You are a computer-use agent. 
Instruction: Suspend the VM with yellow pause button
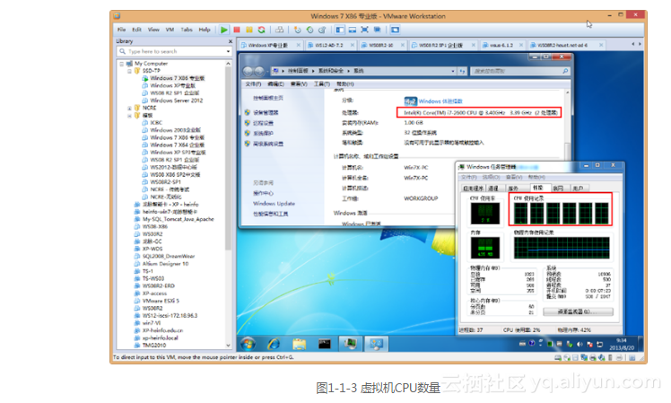[x=249, y=30]
